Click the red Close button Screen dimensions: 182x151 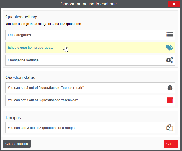pyautogui.click(x=171, y=144)
